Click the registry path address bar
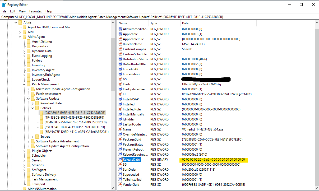319x191 pixels. point(159,17)
